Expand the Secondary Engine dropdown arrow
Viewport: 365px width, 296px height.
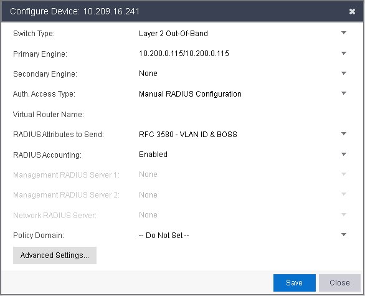pos(344,74)
